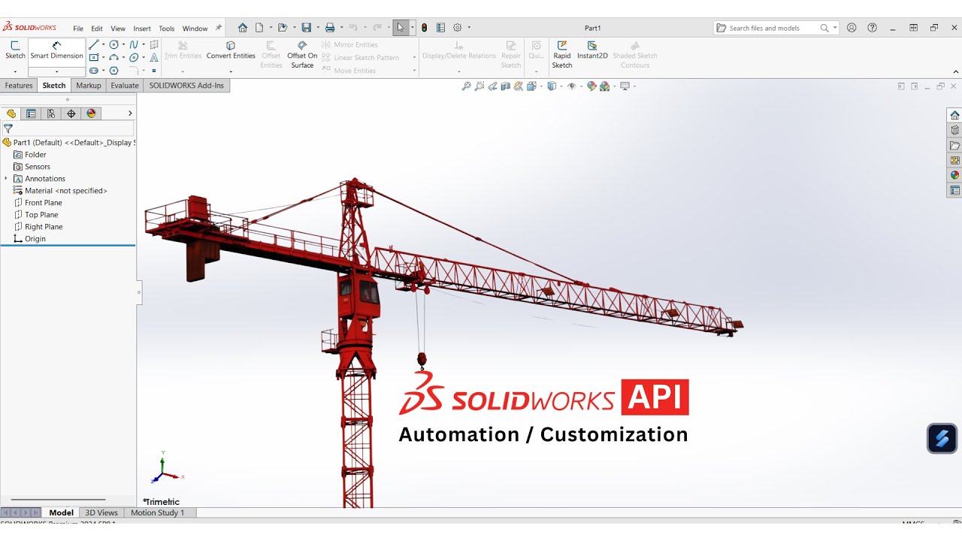Open a document from the top toolbar
Screen dimensions: 962x541
(283, 28)
